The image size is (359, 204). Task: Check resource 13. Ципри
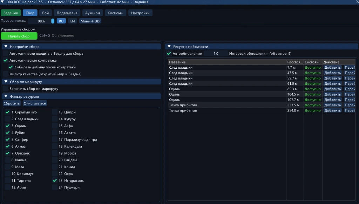[x=55, y=112]
